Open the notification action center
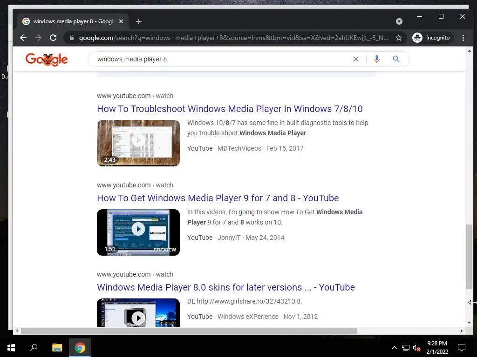Screen dimensions: 477x357 click(x=462, y=348)
